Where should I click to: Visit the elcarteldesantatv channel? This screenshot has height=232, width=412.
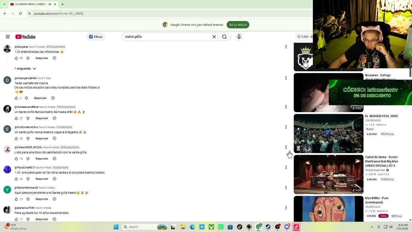[x=375, y=170]
